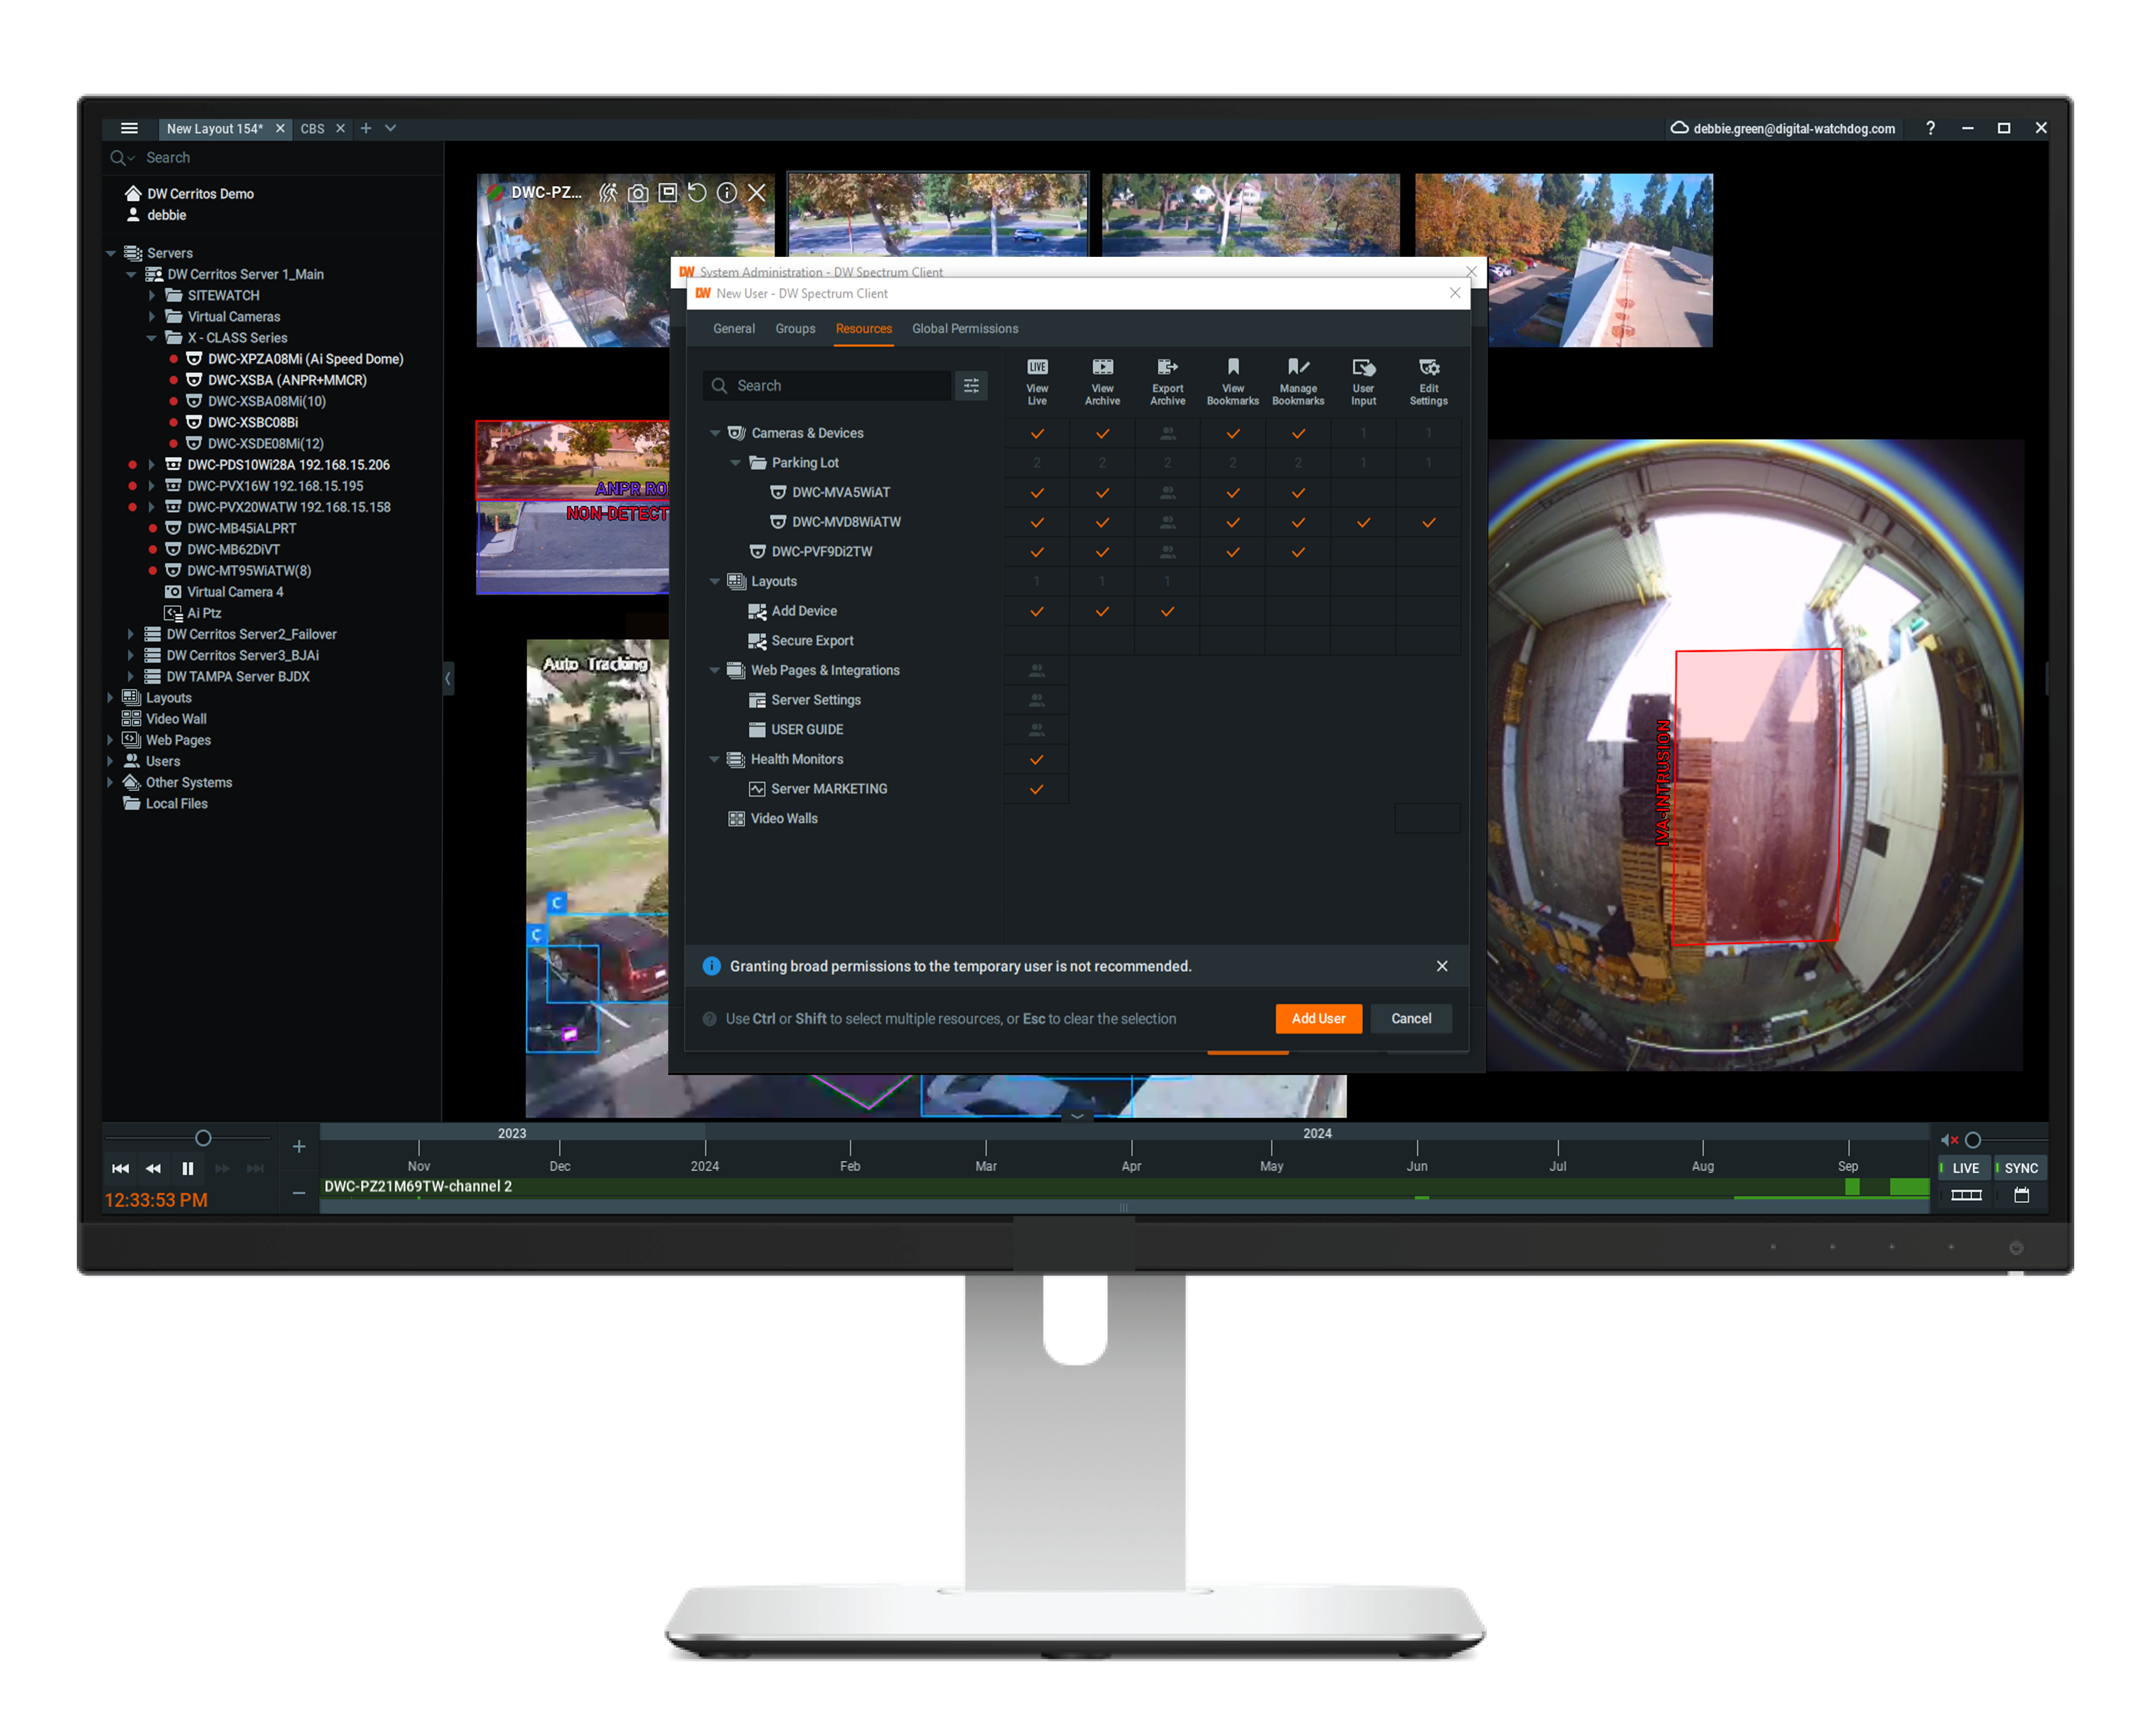The image size is (2156, 1735).
Task: Toggle Manage Bookmarks for DWC-PVF9Di2TW
Action: click(1298, 552)
